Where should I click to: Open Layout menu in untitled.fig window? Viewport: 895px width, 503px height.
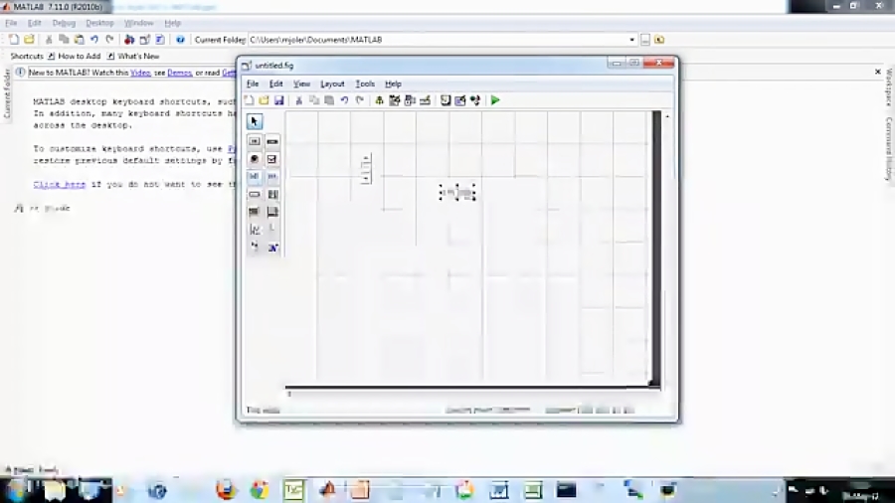(x=332, y=84)
